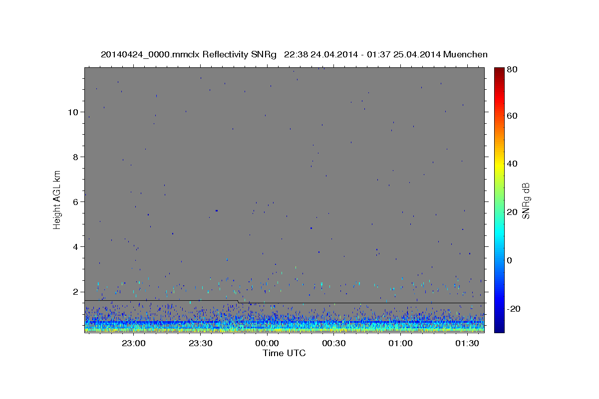Image resolution: width=599 pixels, height=399 pixels.
Task: Click the height tick label 6
Action: click(75, 201)
